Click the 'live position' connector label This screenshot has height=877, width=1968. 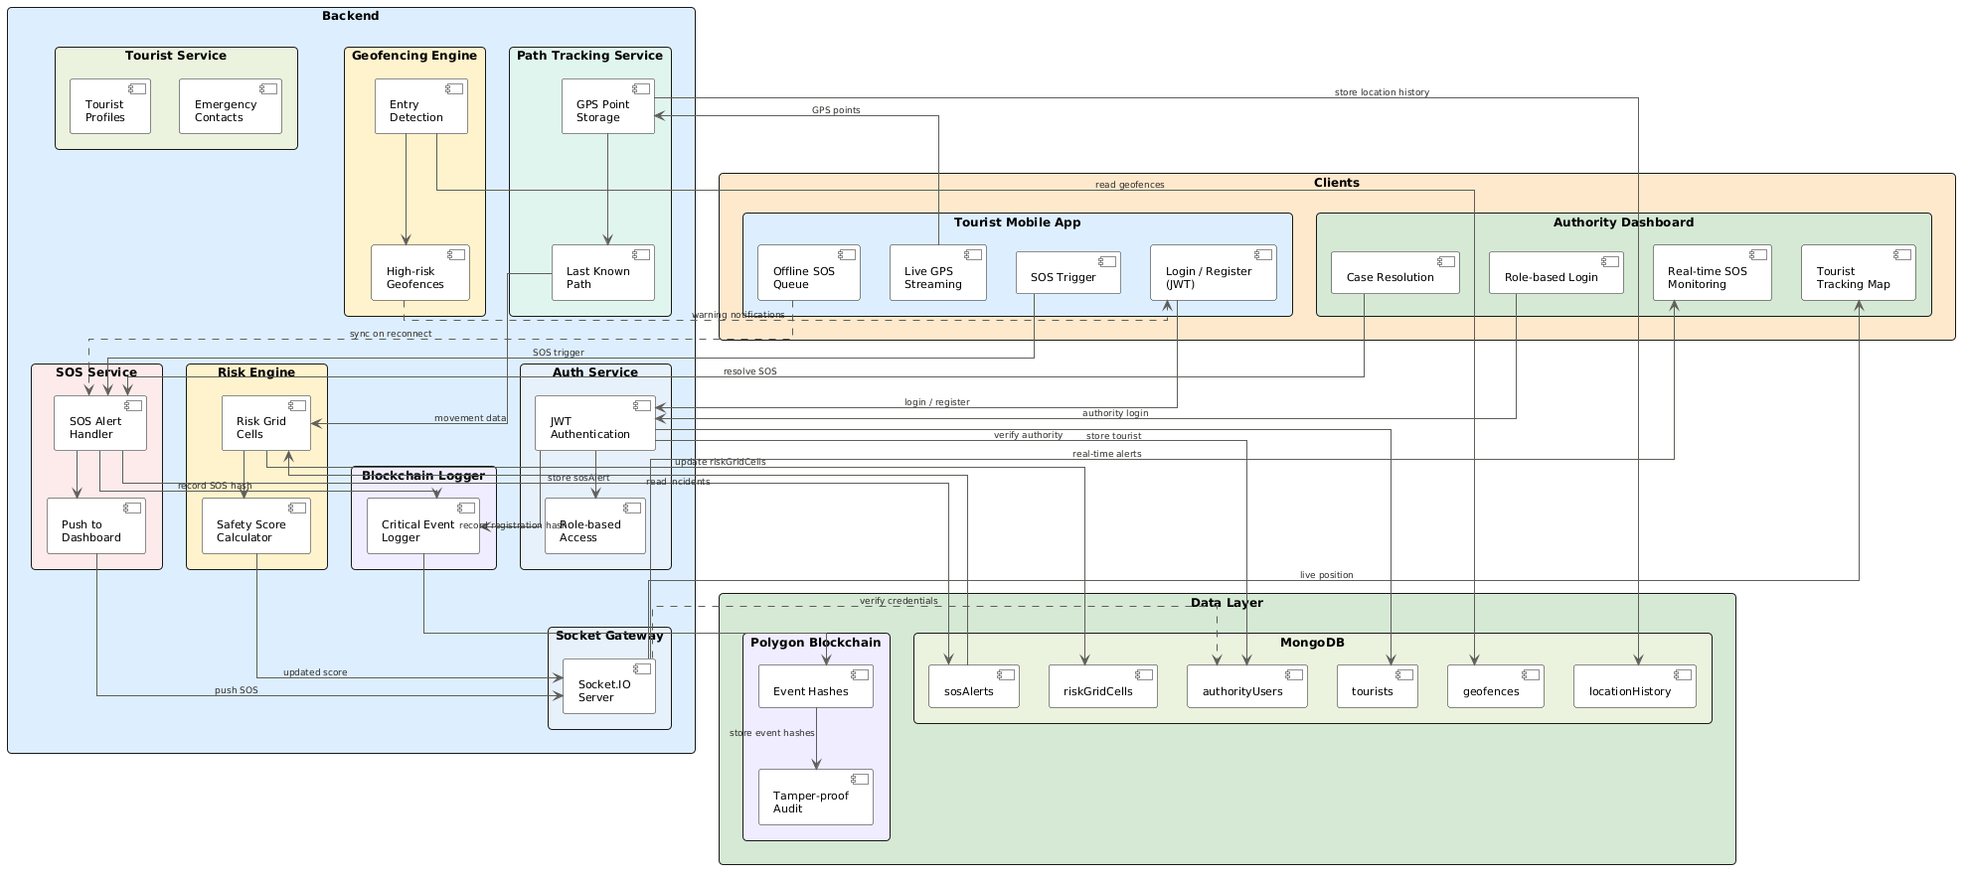[x=1326, y=575]
